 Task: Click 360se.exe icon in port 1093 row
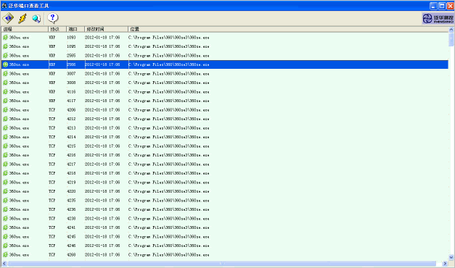coord(5,38)
